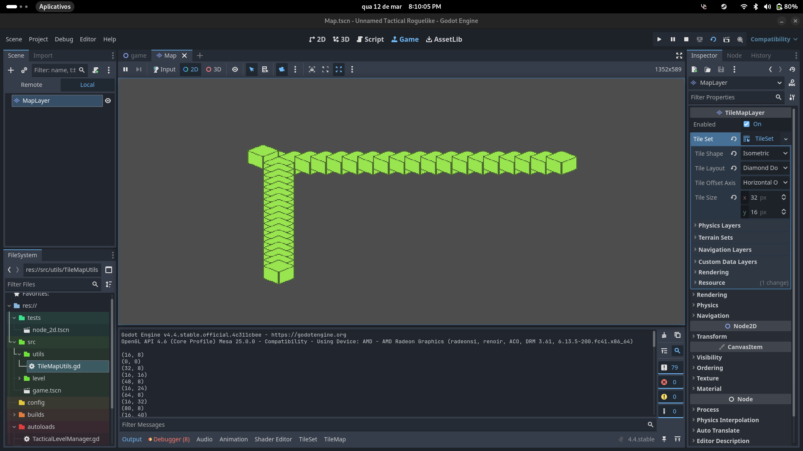803x451 pixels.
Task: Switch to the game scene tab
Action: click(x=135, y=56)
